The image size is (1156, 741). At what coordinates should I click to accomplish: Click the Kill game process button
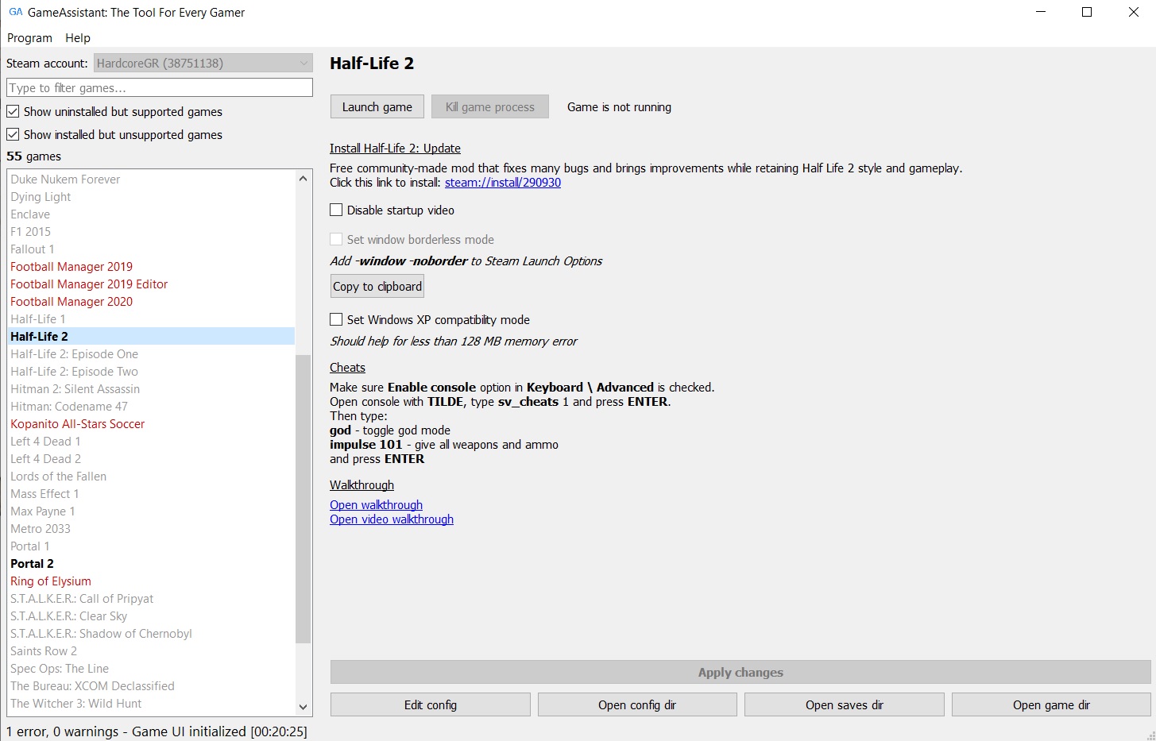[490, 107]
